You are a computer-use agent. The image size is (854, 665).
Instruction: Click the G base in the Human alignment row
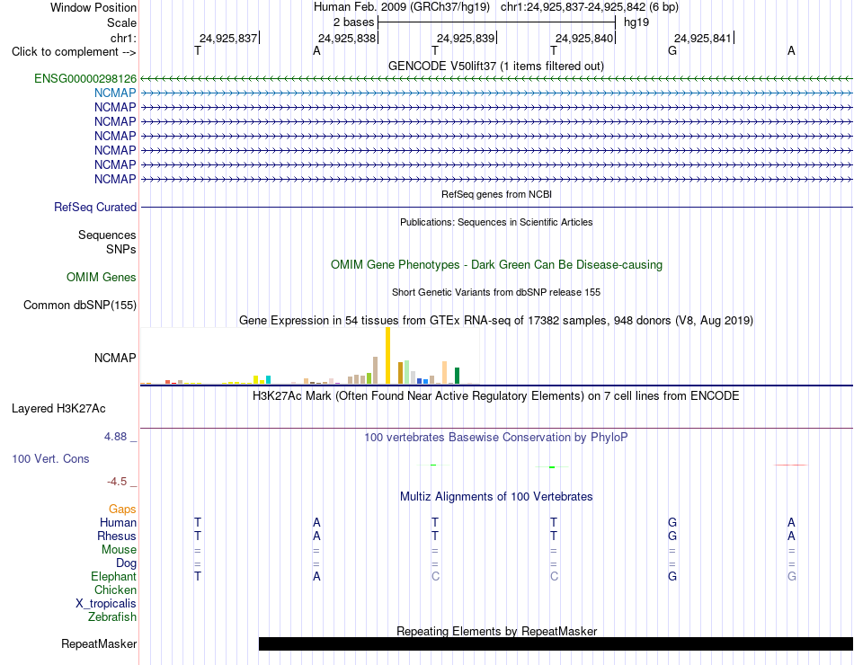coord(672,522)
